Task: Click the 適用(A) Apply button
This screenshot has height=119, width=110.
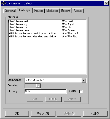Action: (69, 114)
